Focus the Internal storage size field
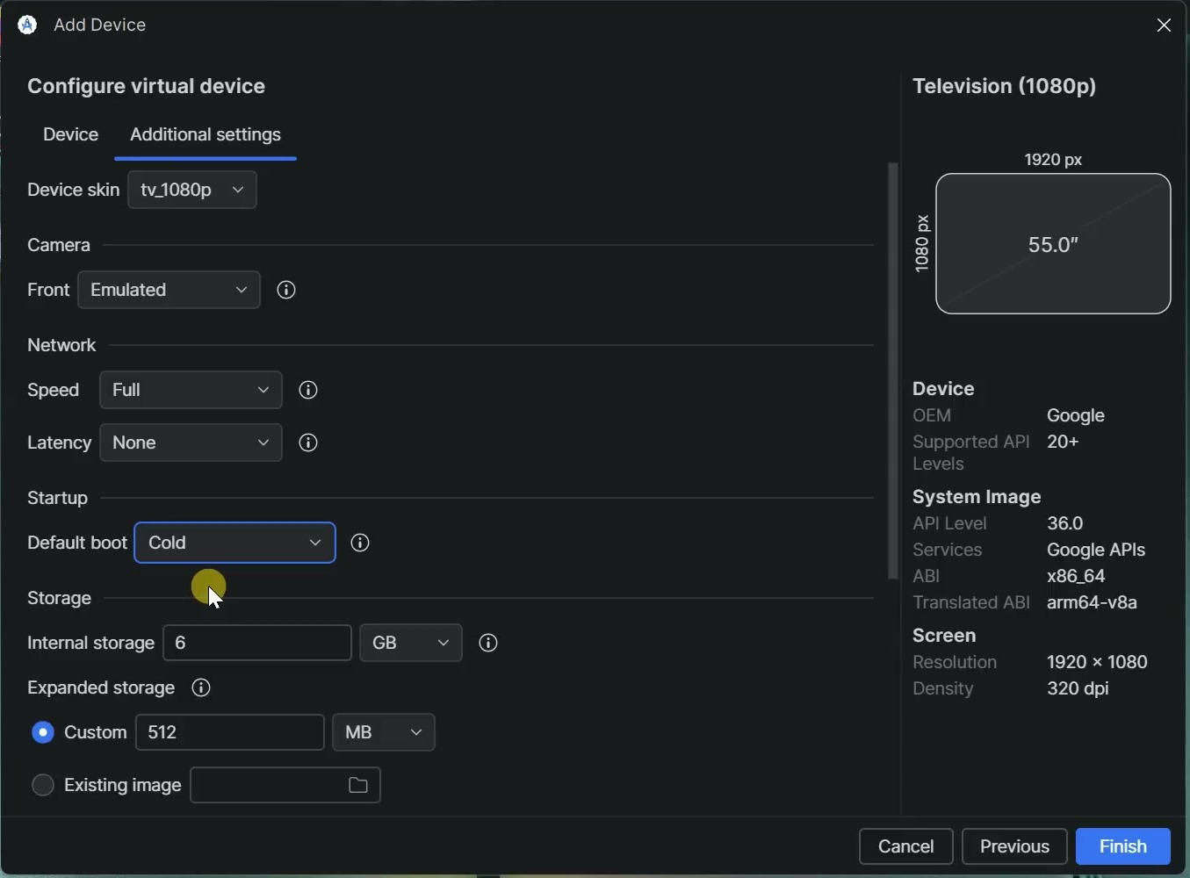1190x878 pixels. [258, 644]
